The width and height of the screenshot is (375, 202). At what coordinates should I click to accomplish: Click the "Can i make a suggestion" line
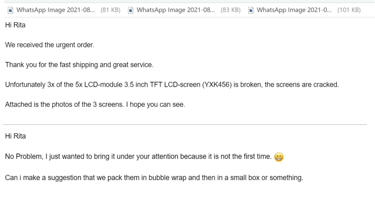154,177
